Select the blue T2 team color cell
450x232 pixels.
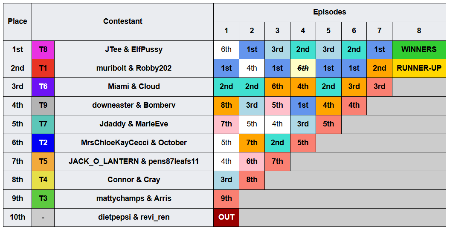(x=43, y=143)
